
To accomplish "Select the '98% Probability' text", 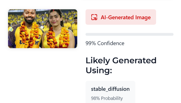I will click(107, 98).
